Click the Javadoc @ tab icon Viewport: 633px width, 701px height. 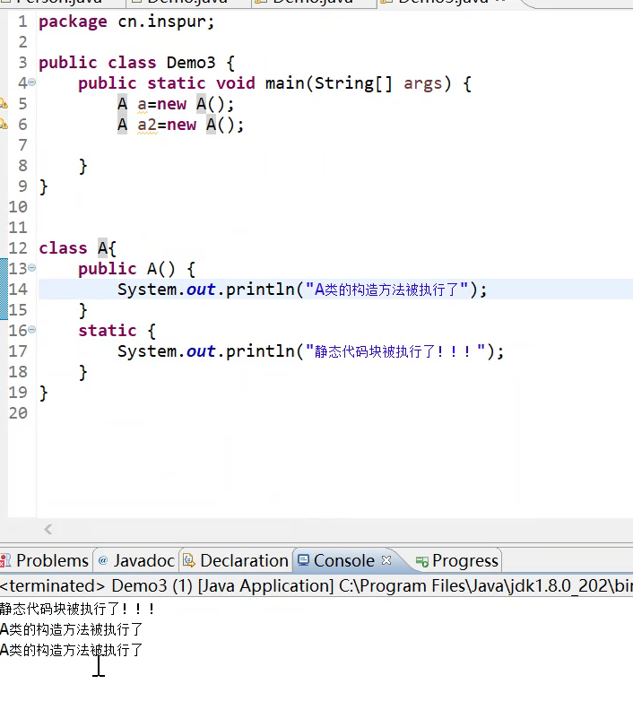(103, 560)
